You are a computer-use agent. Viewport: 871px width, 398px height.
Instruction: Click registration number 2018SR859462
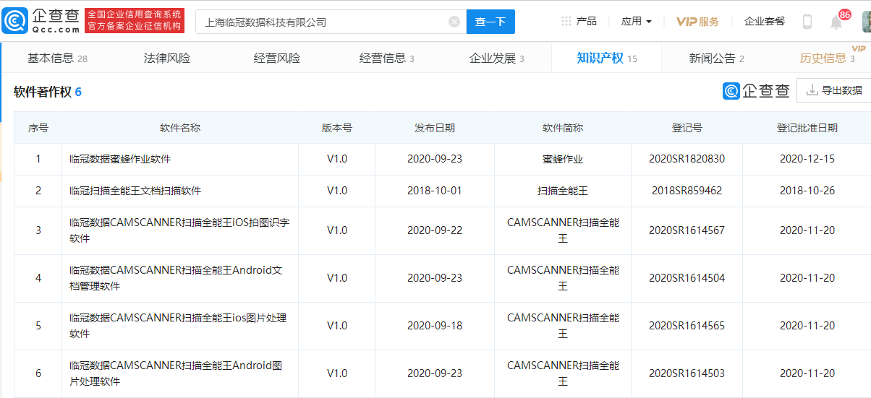(x=687, y=191)
